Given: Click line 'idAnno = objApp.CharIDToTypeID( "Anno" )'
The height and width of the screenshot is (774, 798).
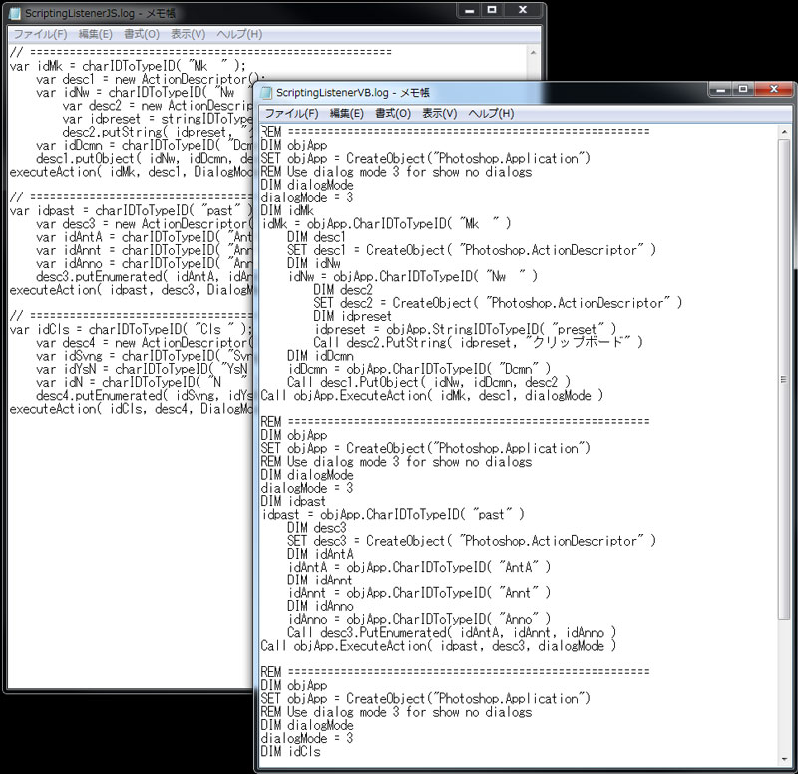Looking at the screenshot, I should tap(419, 619).
